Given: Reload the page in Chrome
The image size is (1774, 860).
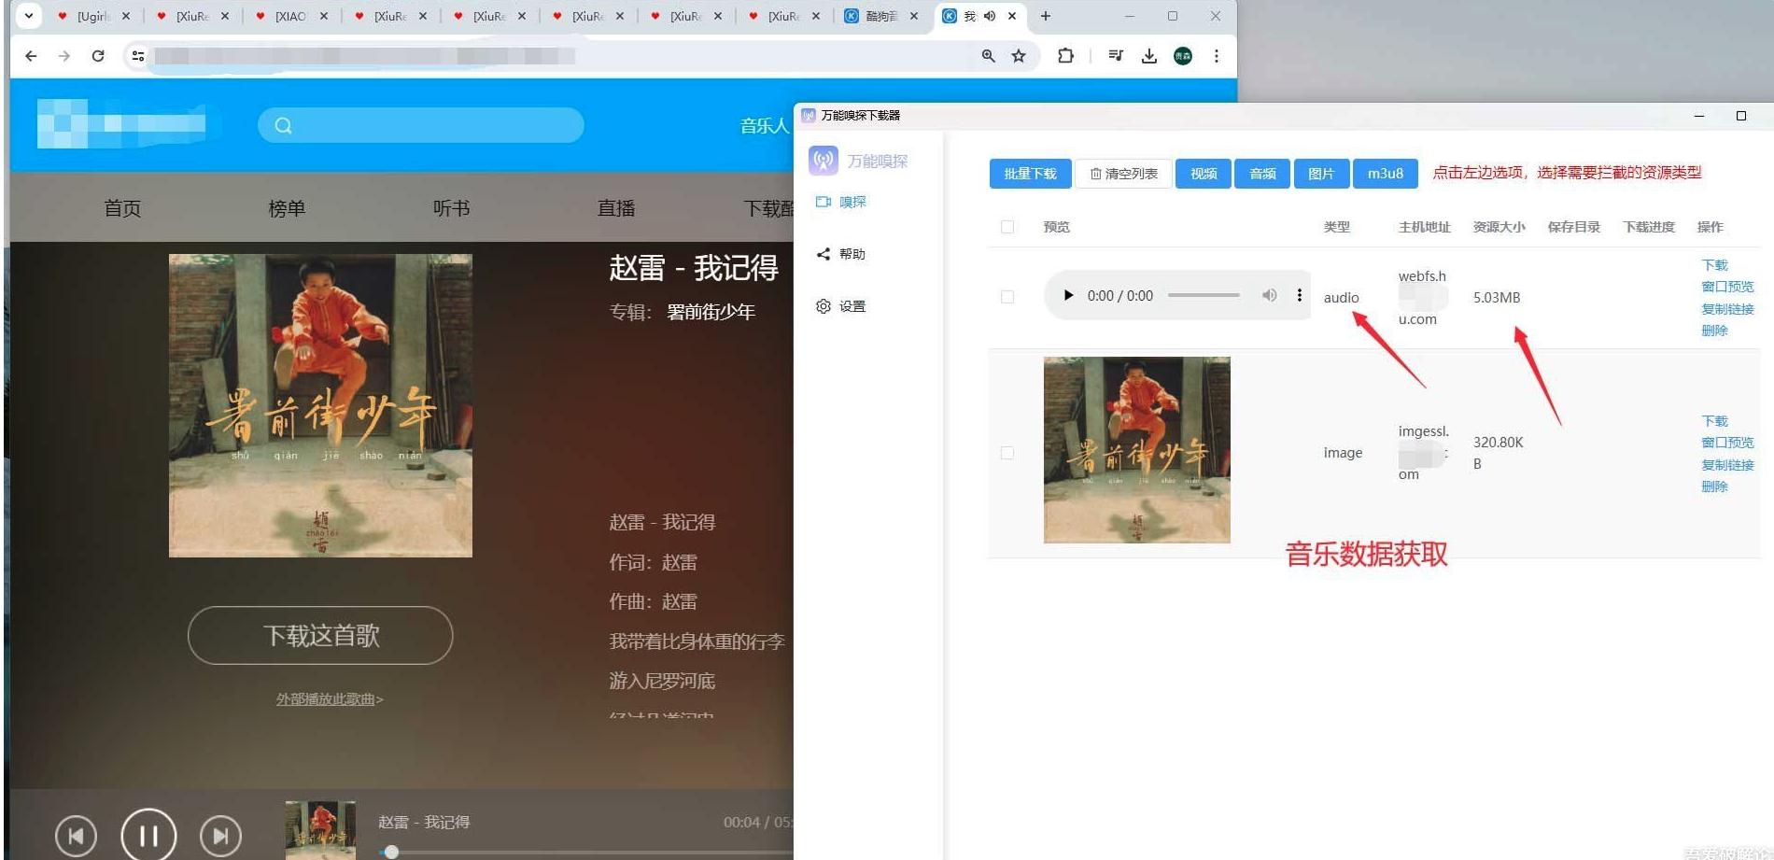Looking at the screenshot, I should (x=98, y=56).
